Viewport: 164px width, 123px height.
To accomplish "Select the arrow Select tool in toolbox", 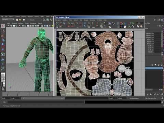I will (x=3, y=26).
